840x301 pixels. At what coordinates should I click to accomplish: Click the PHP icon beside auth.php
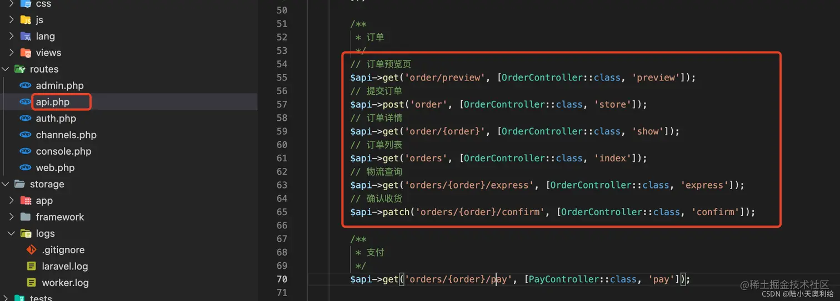point(26,118)
